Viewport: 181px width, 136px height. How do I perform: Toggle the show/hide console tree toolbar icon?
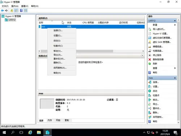16,11
